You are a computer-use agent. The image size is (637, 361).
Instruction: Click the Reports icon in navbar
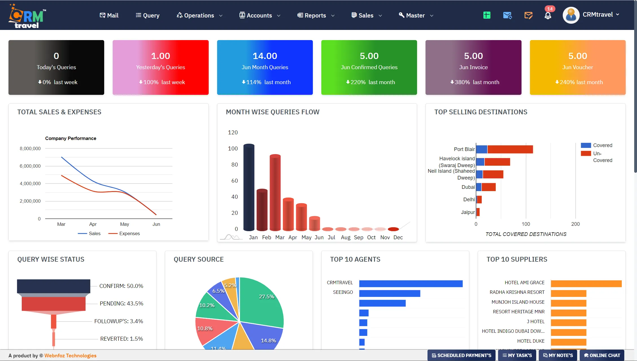point(300,15)
